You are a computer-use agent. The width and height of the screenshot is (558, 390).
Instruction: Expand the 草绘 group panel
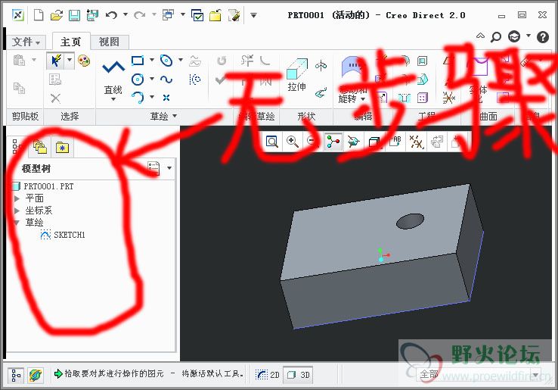163,116
